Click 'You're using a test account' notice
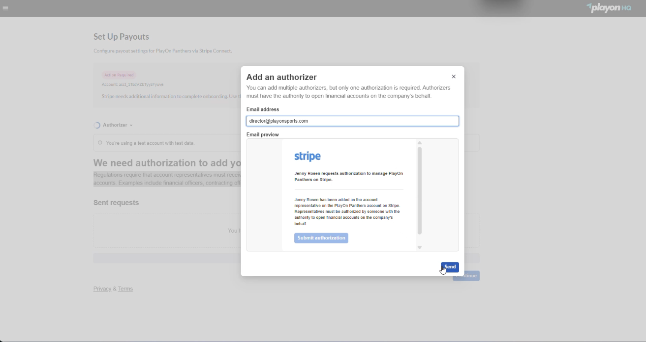This screenshot has width=646, height=342. click(x=150, y=143)
